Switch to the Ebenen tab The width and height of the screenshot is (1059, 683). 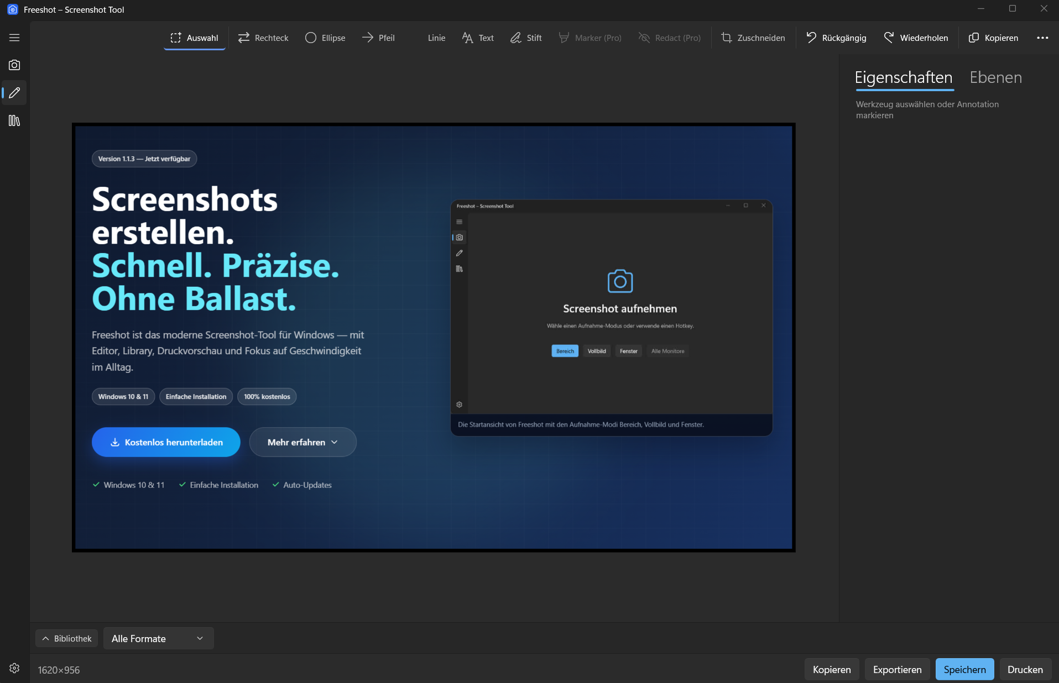coord(995,78)
